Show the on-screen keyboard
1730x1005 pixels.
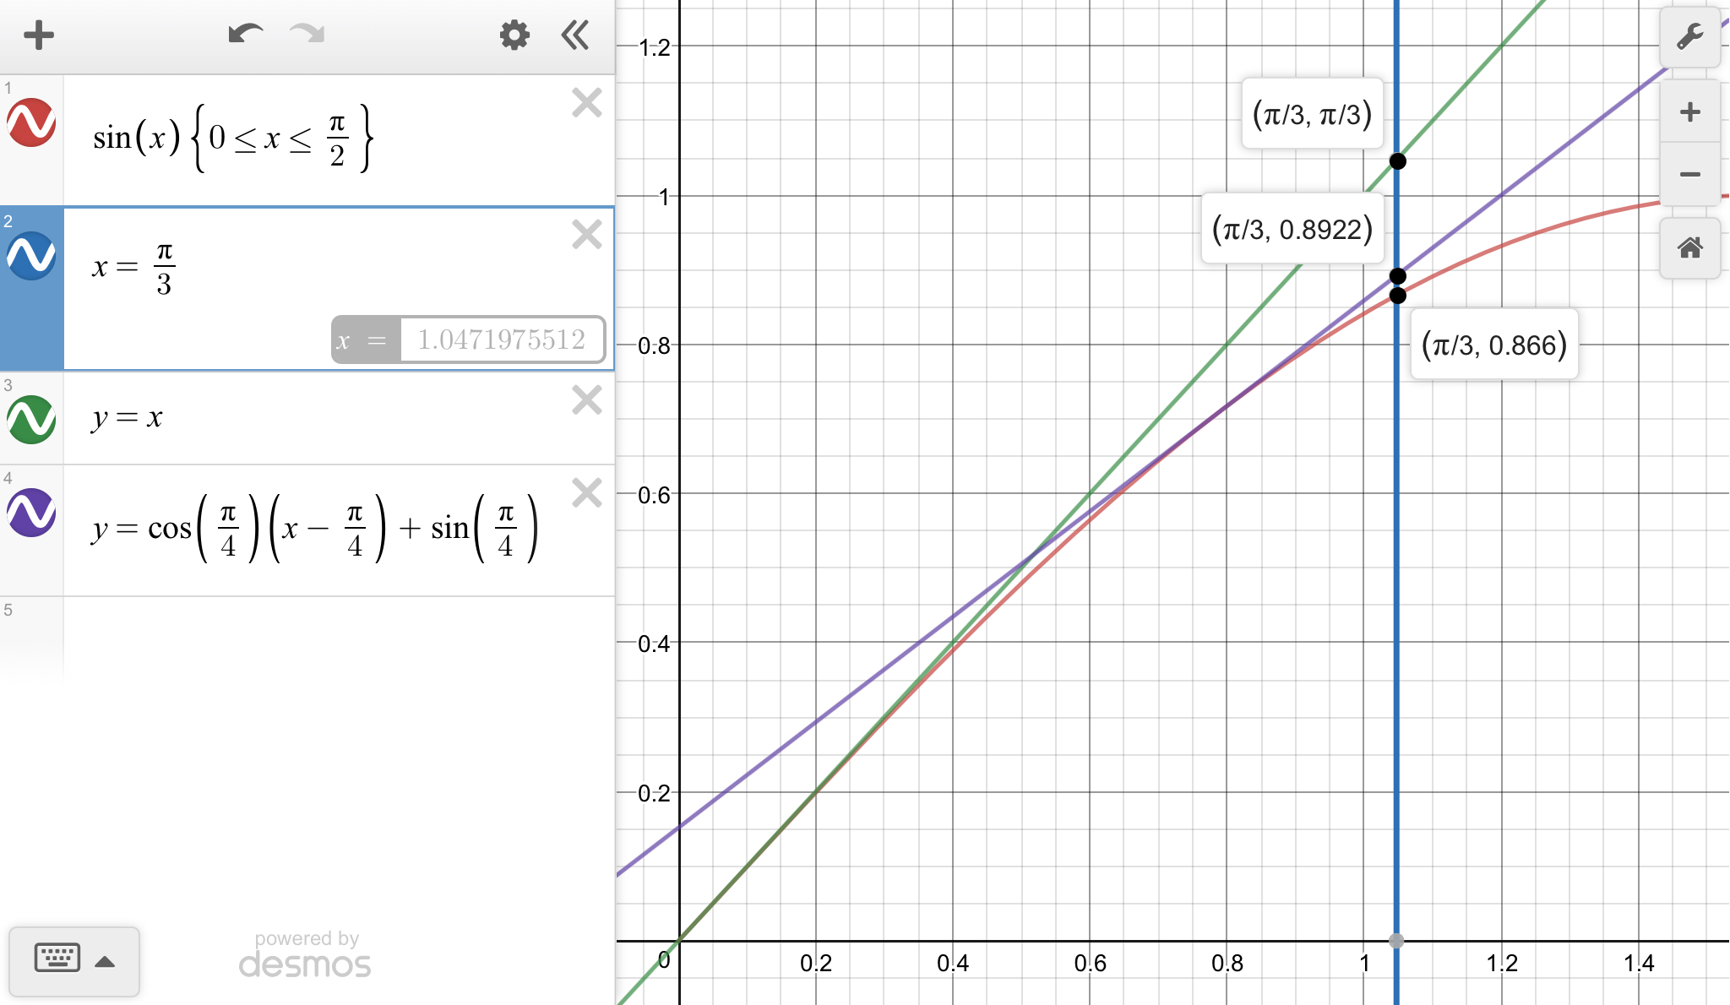tap(57, 959)
